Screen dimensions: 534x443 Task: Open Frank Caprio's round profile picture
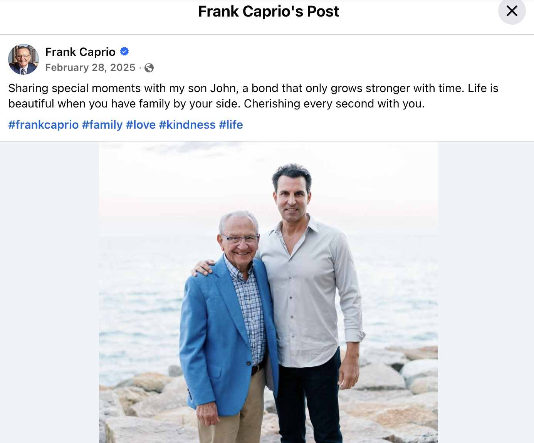[23, 59]
